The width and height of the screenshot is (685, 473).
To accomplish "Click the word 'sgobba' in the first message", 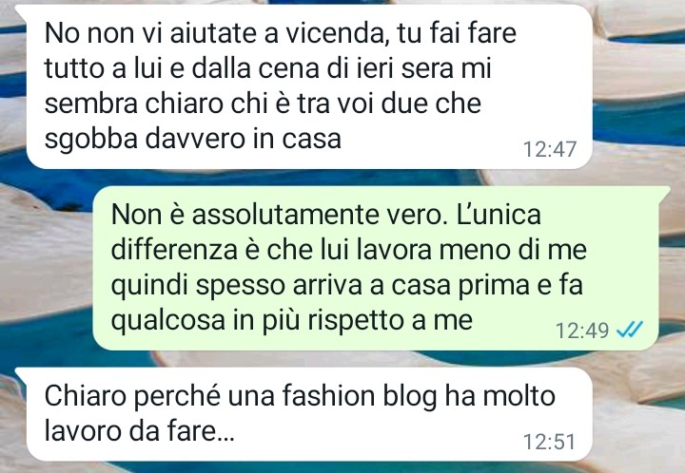I will click(x=91, y=140).
